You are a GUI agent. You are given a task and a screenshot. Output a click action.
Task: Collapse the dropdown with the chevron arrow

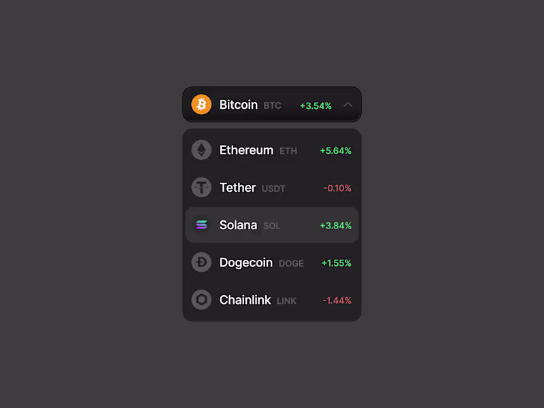(348, 105)
